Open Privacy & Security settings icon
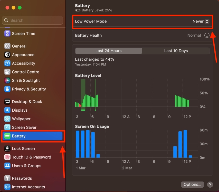The height and width of the screenshot is (192, 219). pyautogui.click(x=8, y=89)
